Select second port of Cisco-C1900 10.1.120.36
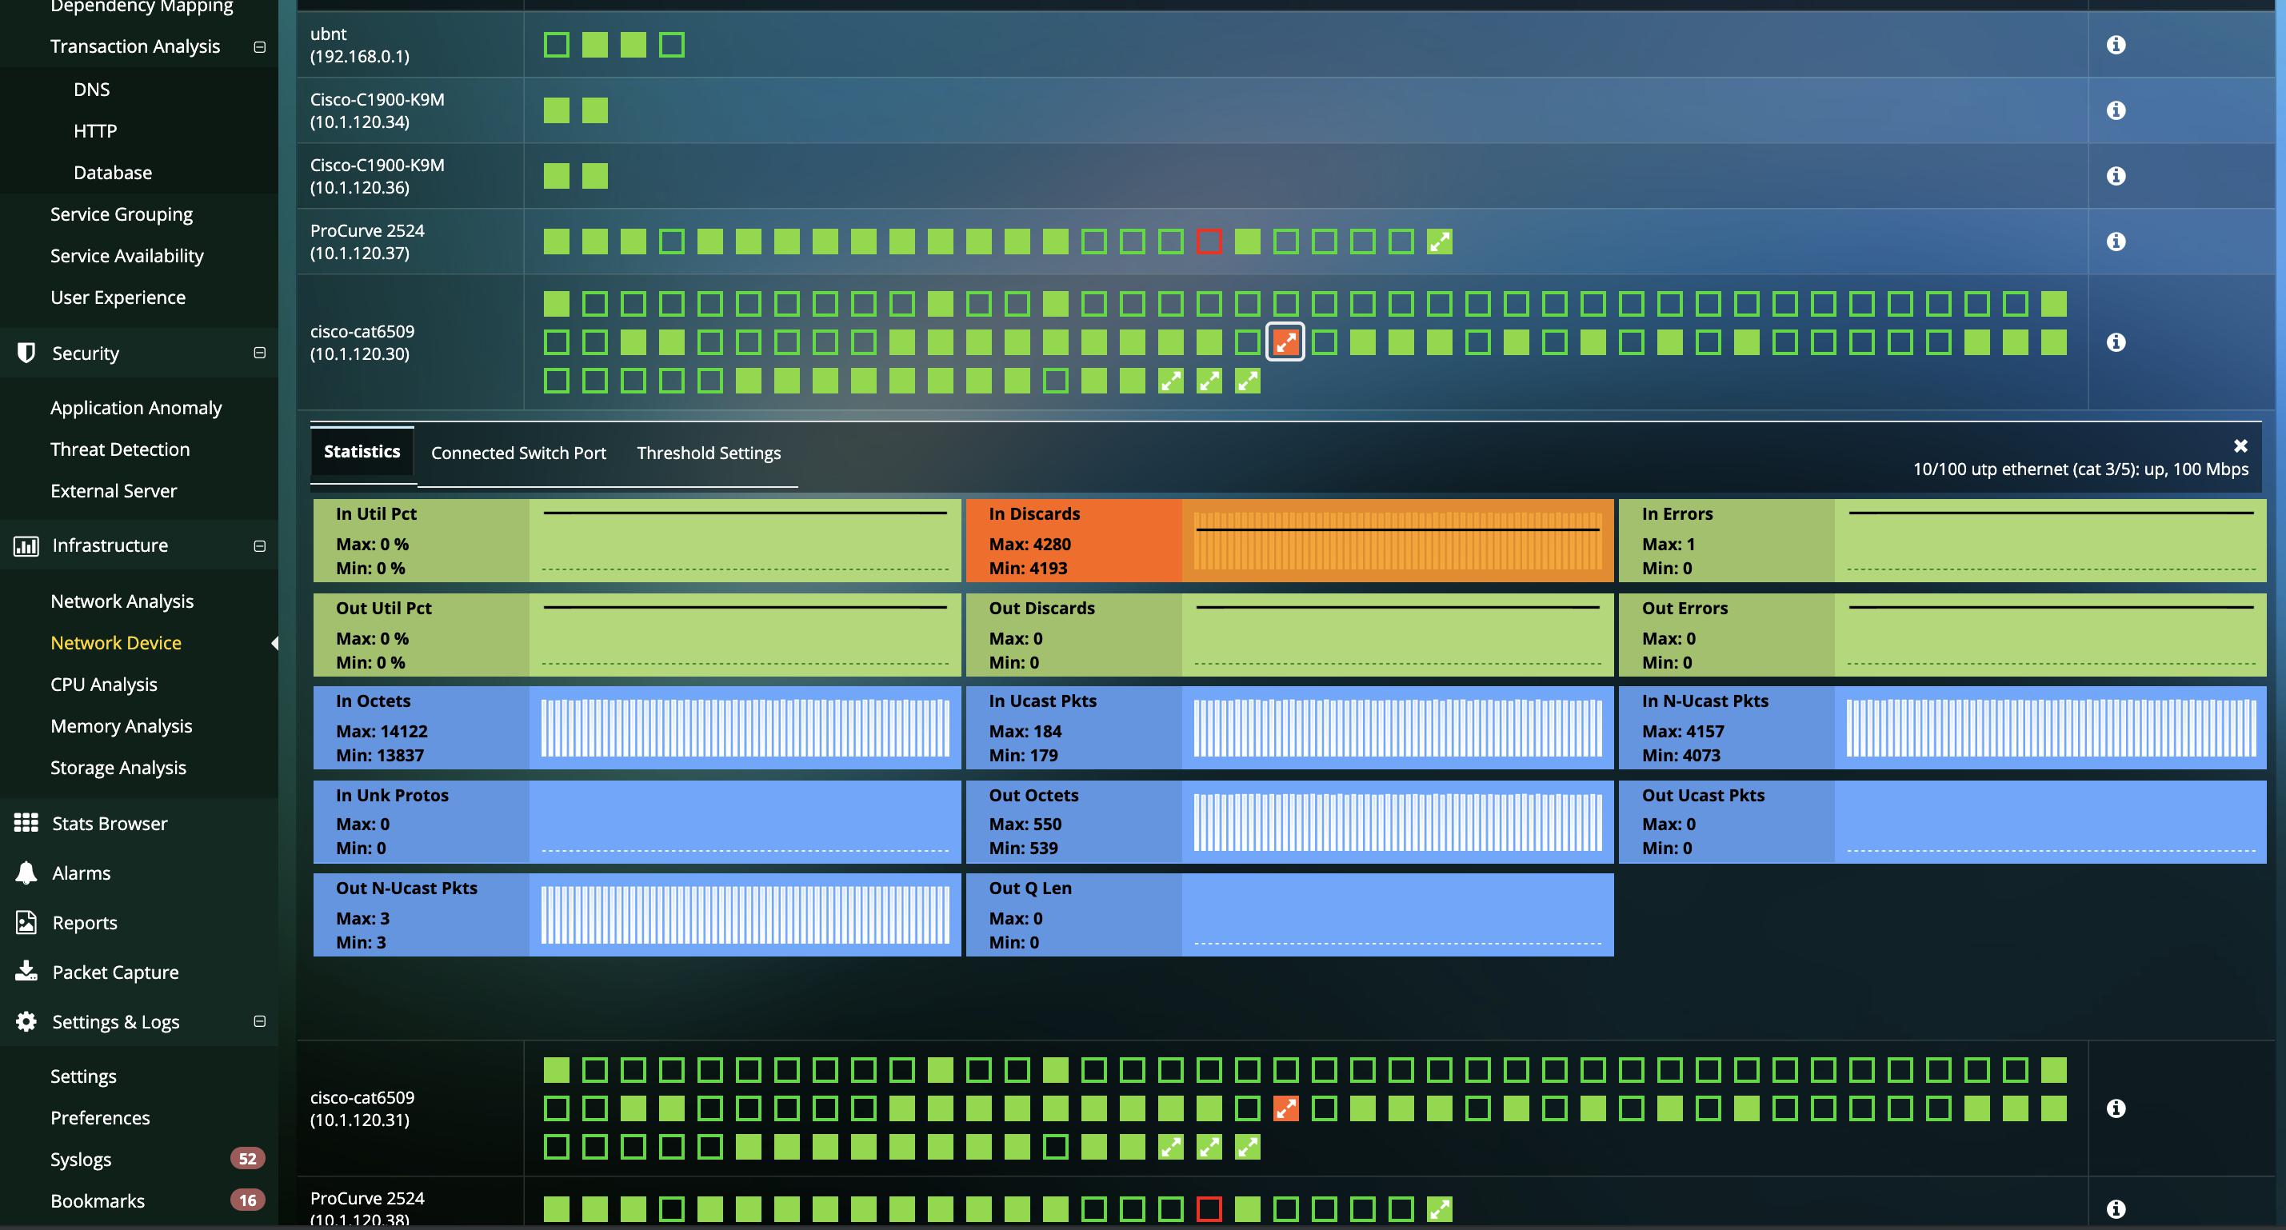 coord(594,176)
